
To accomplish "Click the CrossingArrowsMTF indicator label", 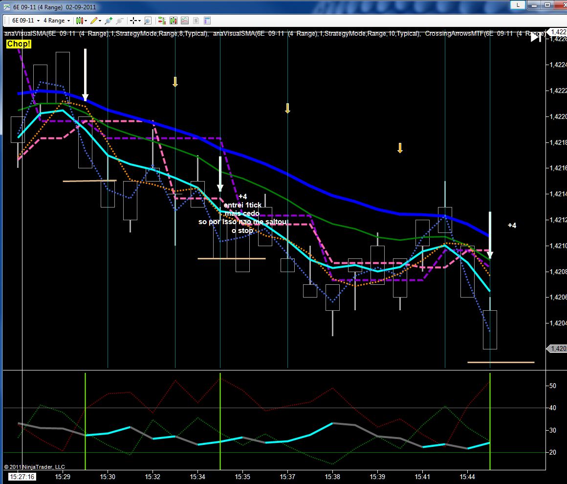I will pos(485,34).
